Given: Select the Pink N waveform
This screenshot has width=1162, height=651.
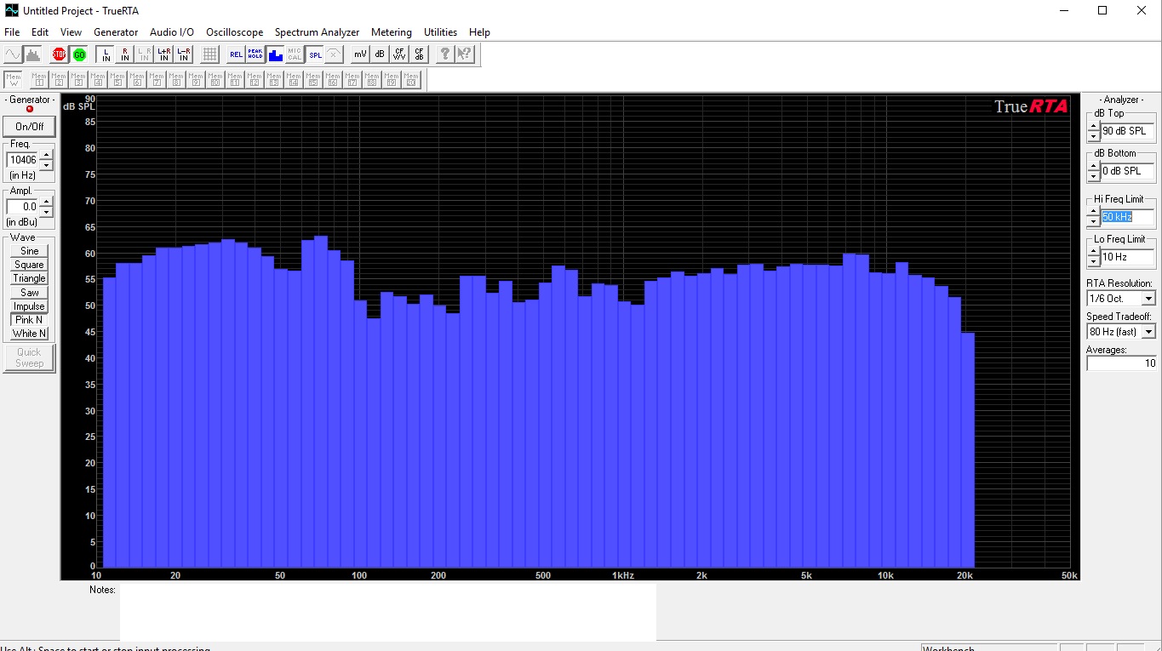Looking at the screenshot, I should 29,320.
